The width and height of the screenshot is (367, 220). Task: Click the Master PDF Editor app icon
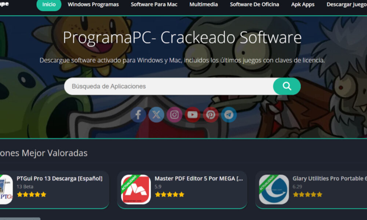coord(136,189)
